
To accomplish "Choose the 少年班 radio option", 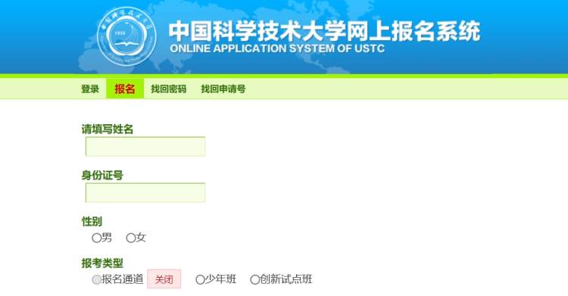I will pos(200,279).
